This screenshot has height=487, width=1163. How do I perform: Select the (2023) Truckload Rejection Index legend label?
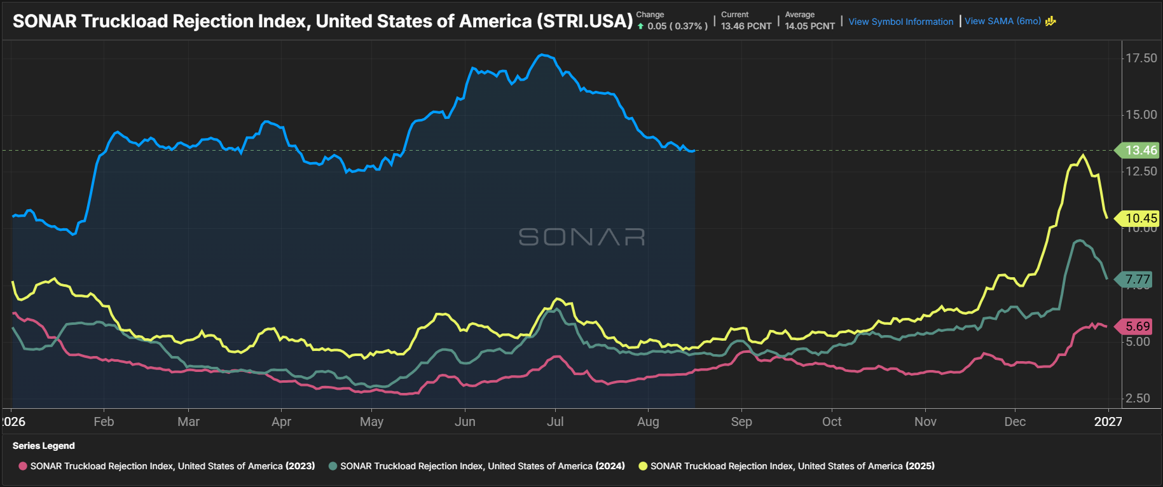point(173,466)
